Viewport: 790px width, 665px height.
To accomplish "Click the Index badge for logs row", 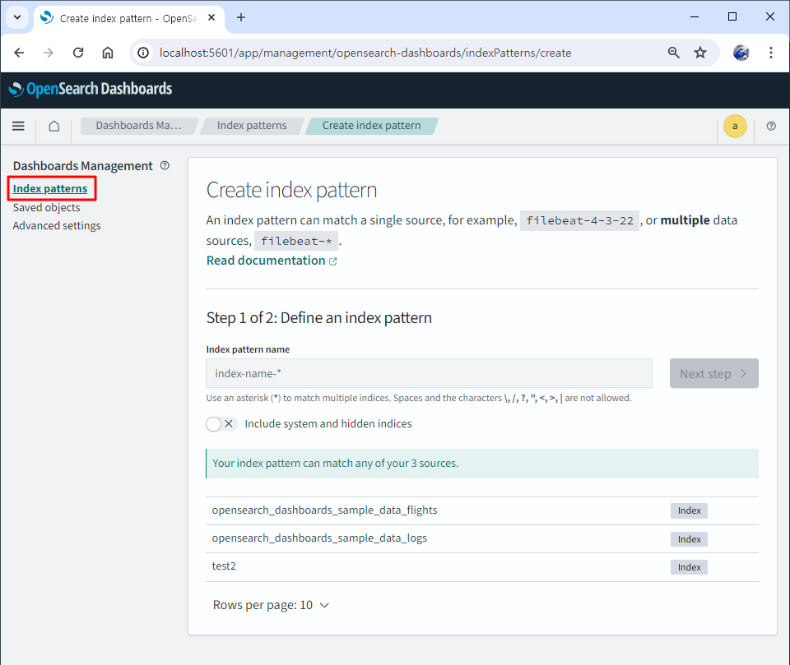I will coord(689,539).
